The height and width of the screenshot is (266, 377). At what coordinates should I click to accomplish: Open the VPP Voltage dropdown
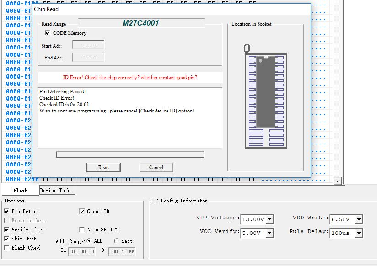pyautogui.click(x=270, y=219)
